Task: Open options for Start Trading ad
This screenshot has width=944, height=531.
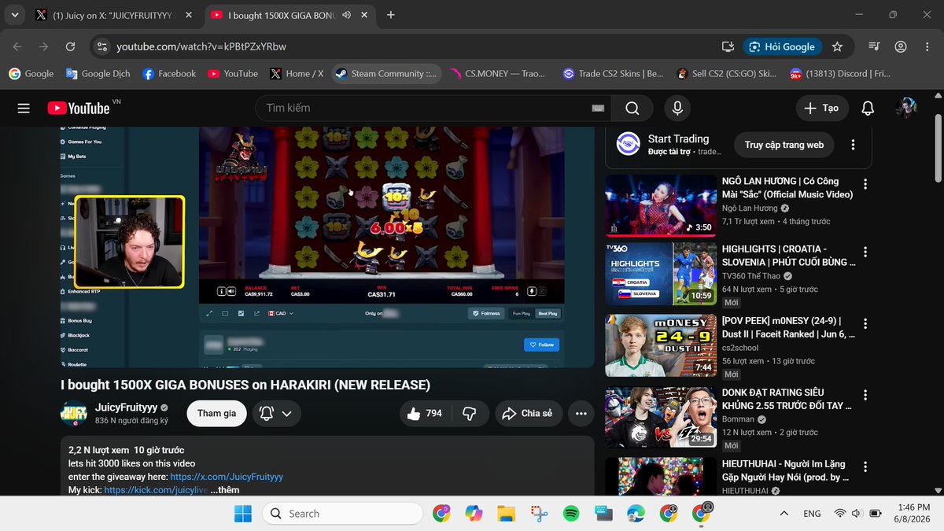Action: point(853,145)
